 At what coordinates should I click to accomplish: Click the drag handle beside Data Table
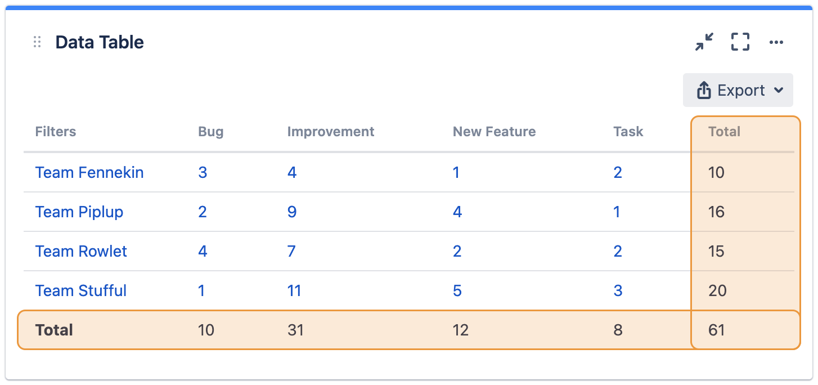point(37,42)
